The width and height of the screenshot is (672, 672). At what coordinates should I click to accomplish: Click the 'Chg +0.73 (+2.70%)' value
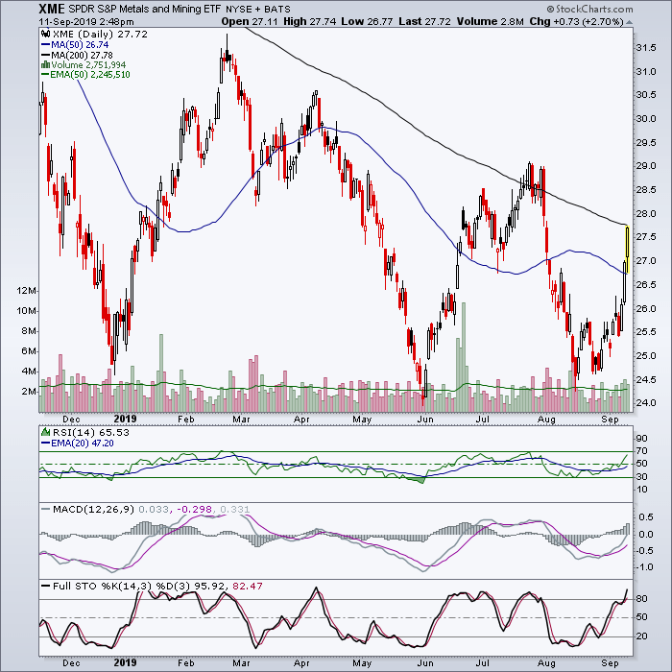tap(576, 21)
